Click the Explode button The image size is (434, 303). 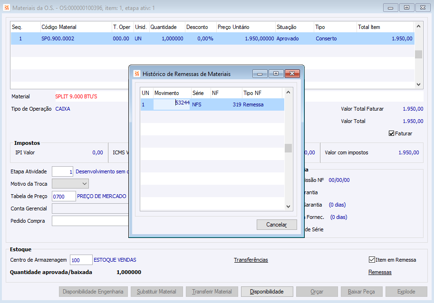click(x=406, y=292)
